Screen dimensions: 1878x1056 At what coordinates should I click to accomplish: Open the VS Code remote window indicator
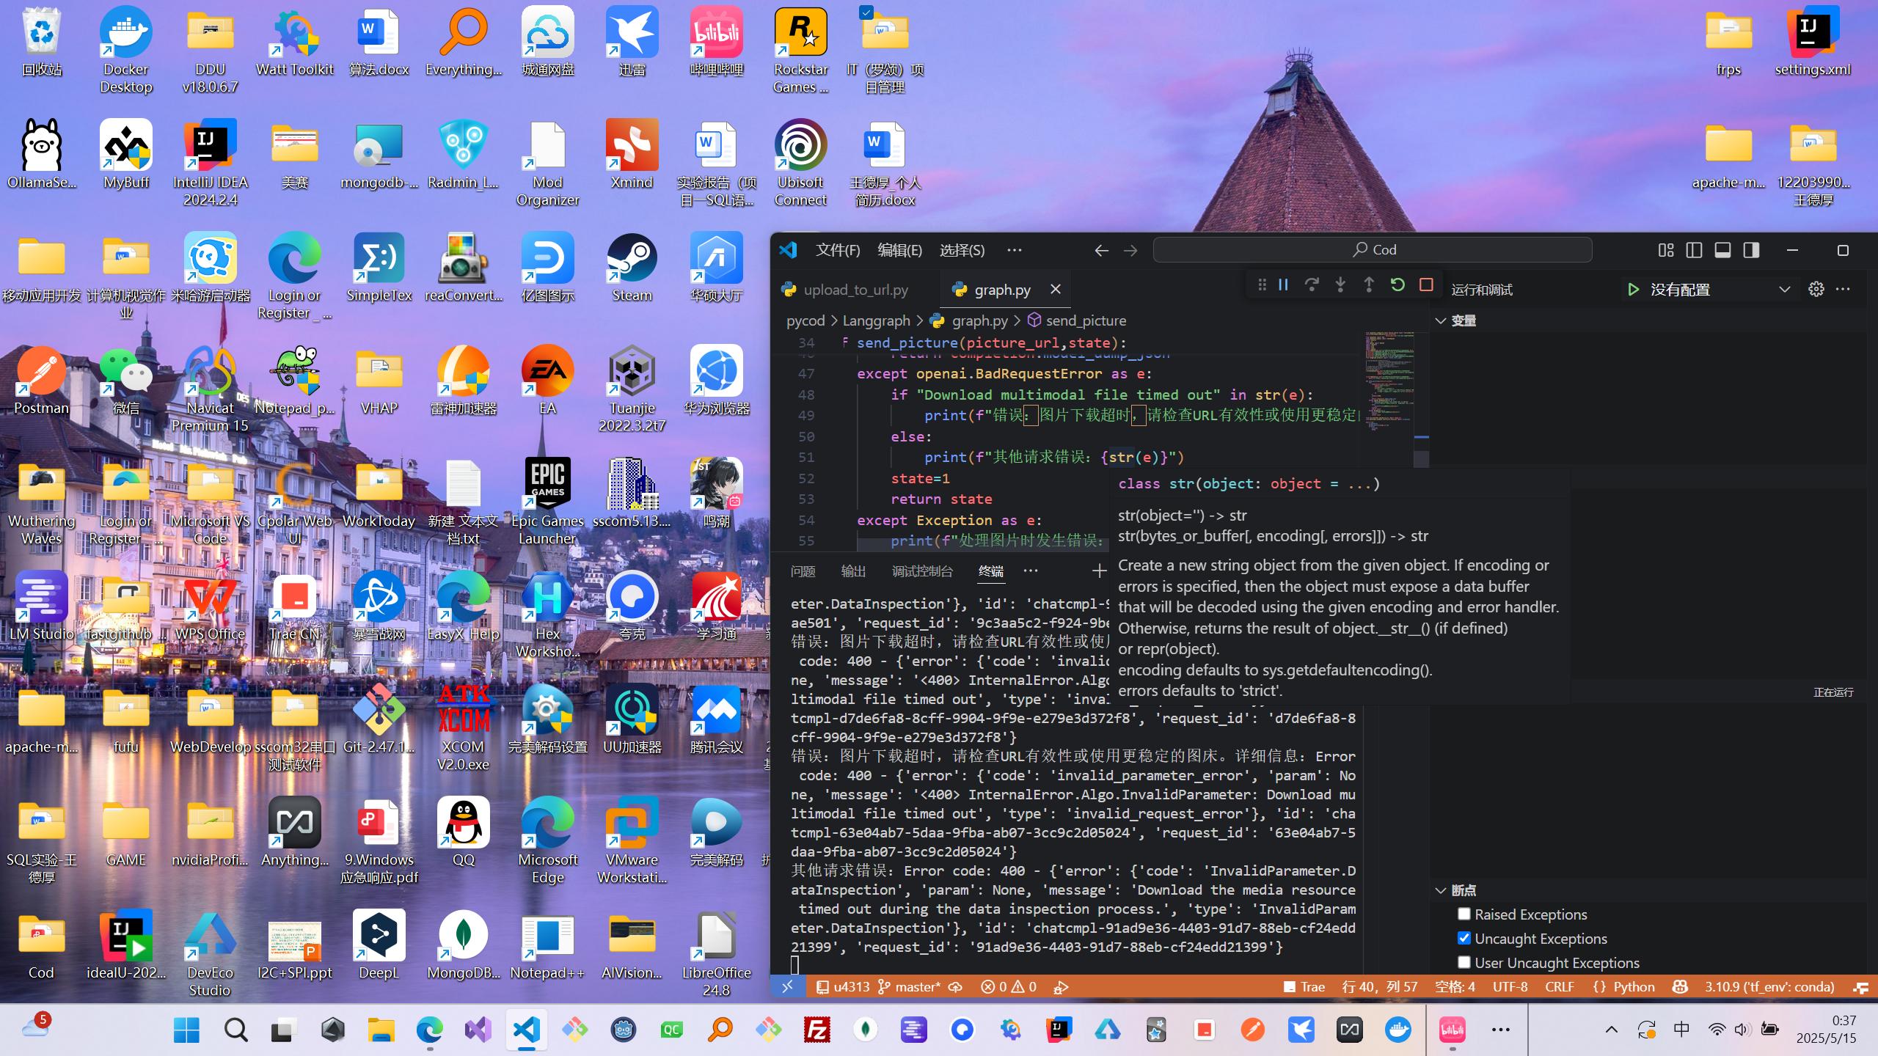[787, 987]
